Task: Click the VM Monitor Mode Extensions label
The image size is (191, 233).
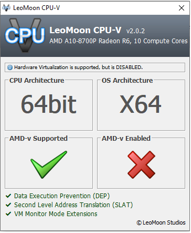Action: [x=56, y=214]
